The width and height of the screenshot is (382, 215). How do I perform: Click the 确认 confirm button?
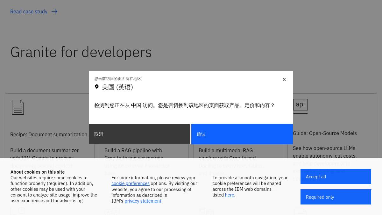[x=242, y=134]
